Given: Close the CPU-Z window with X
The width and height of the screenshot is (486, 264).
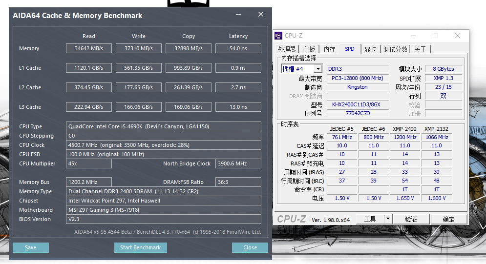Looking at the screenshot, I should [x=458, y=36].
